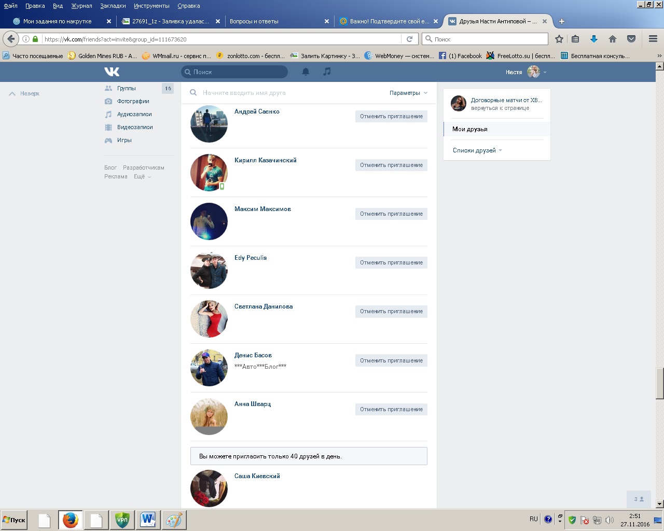This screenshot has height=531, width=664.
Task: Cancel invitation for Андрей Саенко
Action: point(391,116)
